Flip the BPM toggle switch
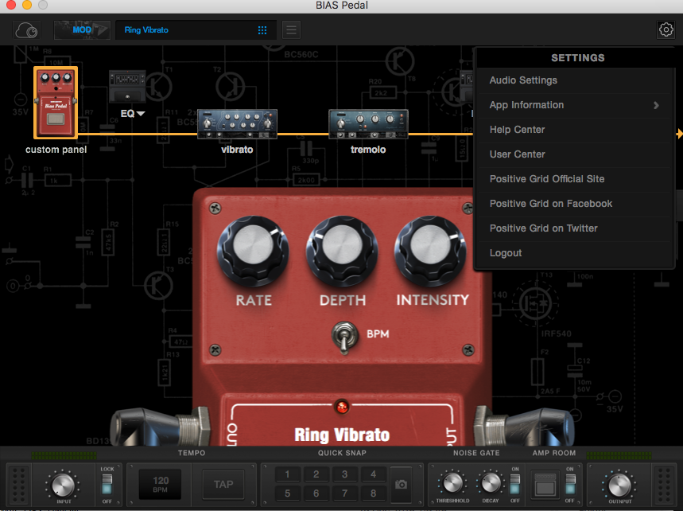 point(344,336)
